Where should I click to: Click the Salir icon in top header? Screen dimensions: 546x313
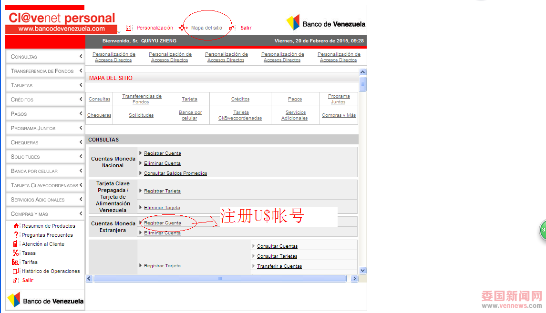pyautogui.click(x=232, y=28)
